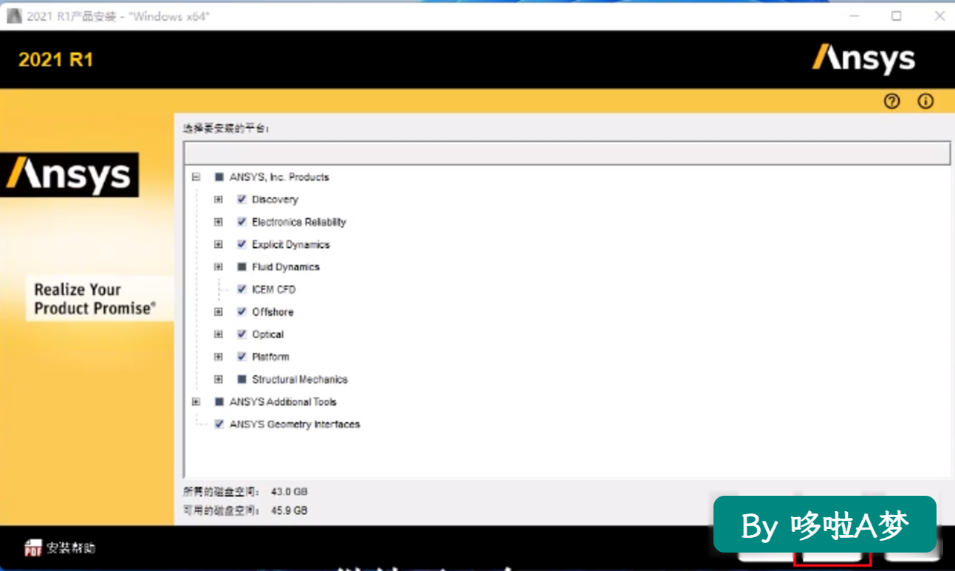This screenshot has height=571, width=955.
Task: Uncheck the Discovery checkbox
Action: tap(242, 199)
